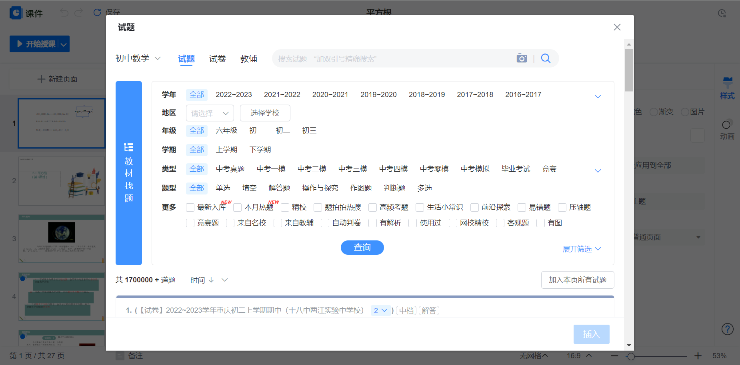Click the zoom-out minus icon

point(615,356)
